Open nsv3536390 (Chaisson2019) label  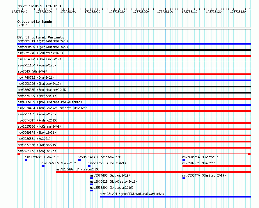[112, 188]
